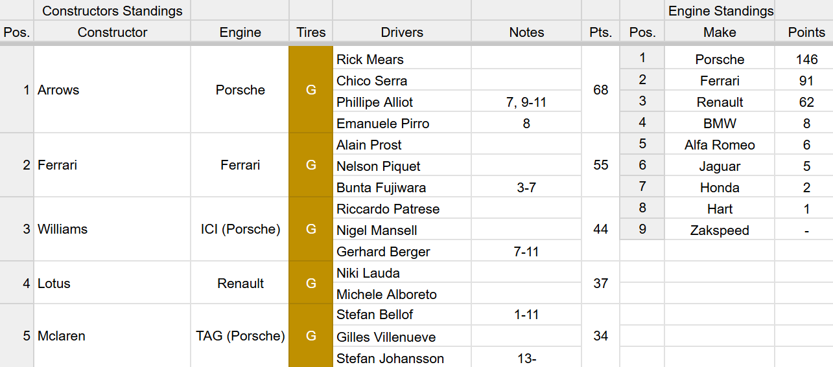
Task: Select the note cell reading 7, 9-11
Action: click(526, 102)
